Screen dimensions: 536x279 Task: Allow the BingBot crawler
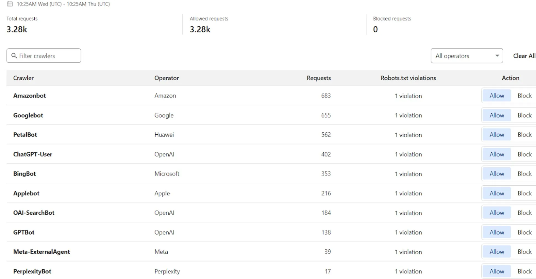tap(496, 173)
